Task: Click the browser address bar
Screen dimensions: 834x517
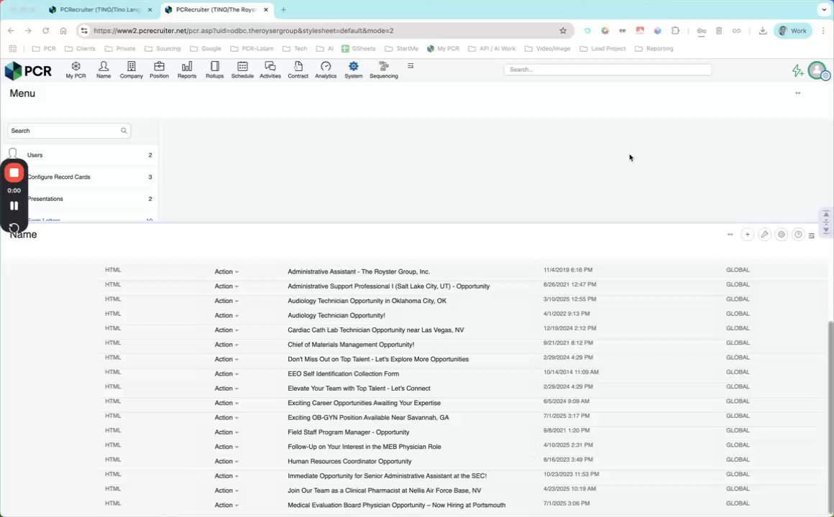Action: 324,31
